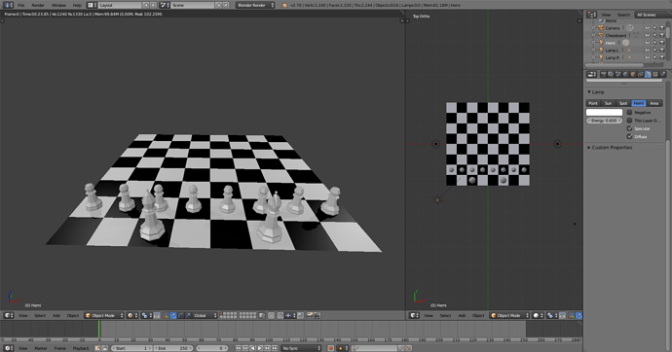
Task: Switch to the Object properties tab
Action: 633,75
